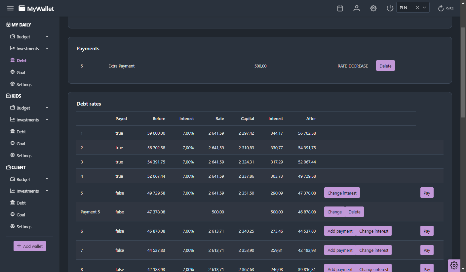This screenshot has height=272, width=466.
Task: Open Investments under CLIENT
Action: click(24, 191)
